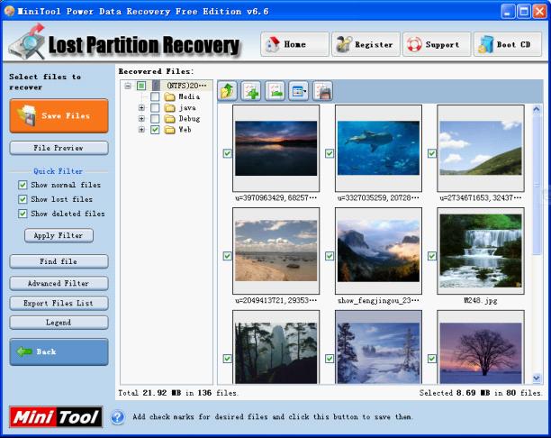Select the beach clouds thumbnail u=2049413721
The image size is (551, 438).
pyautogui.click(x=275, y=251)
